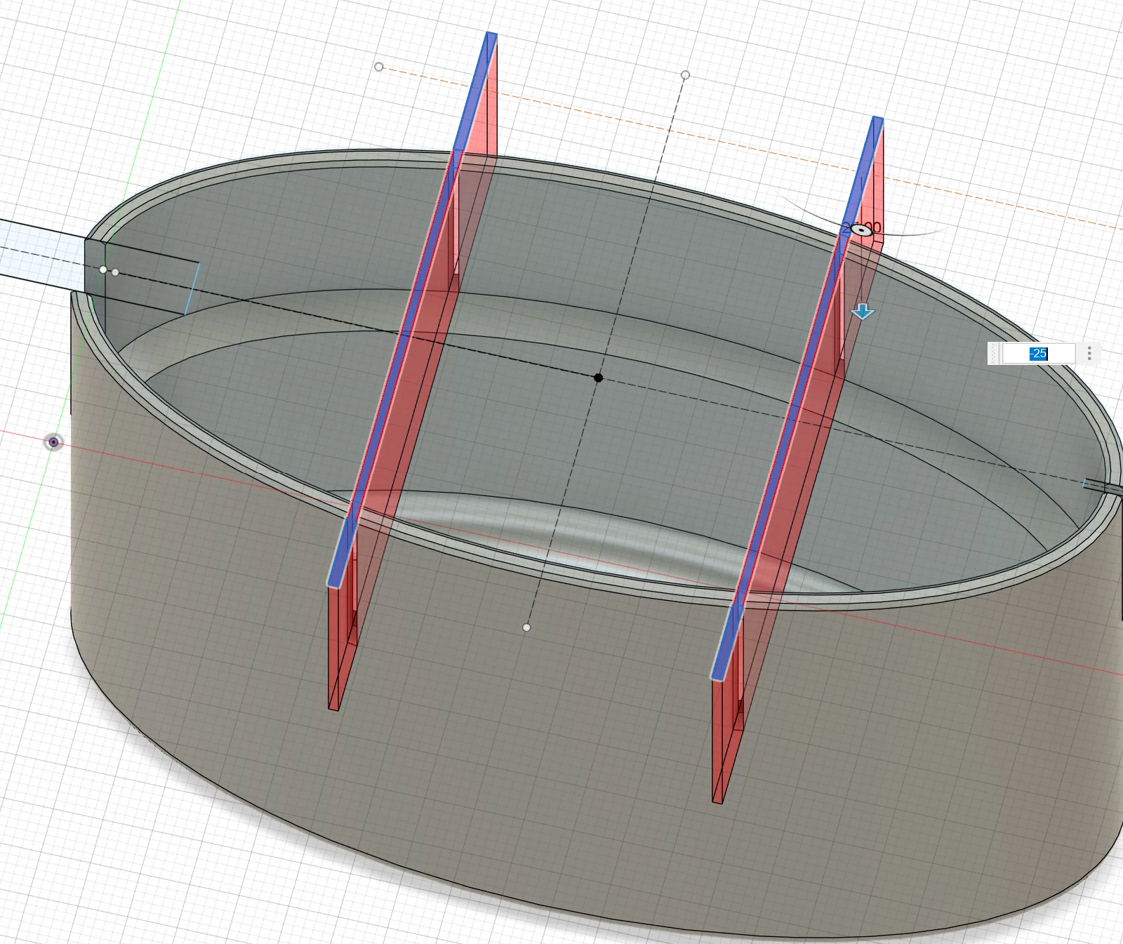Open the three-dot menu beside the distance field

coord(1089,354)
